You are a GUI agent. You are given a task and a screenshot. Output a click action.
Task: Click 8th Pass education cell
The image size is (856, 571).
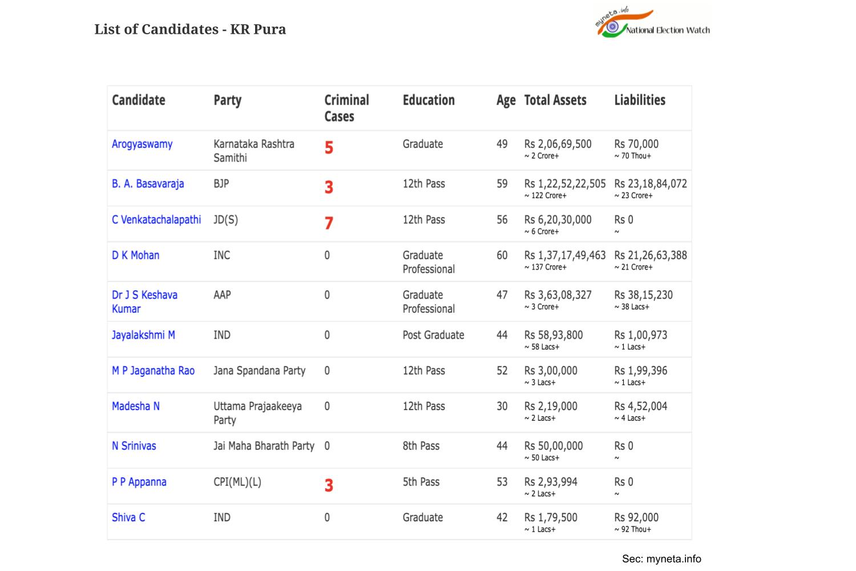click(x=421, y=446)
